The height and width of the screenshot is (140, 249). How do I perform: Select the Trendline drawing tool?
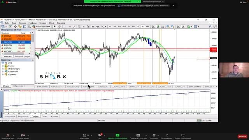coord(74,26)
